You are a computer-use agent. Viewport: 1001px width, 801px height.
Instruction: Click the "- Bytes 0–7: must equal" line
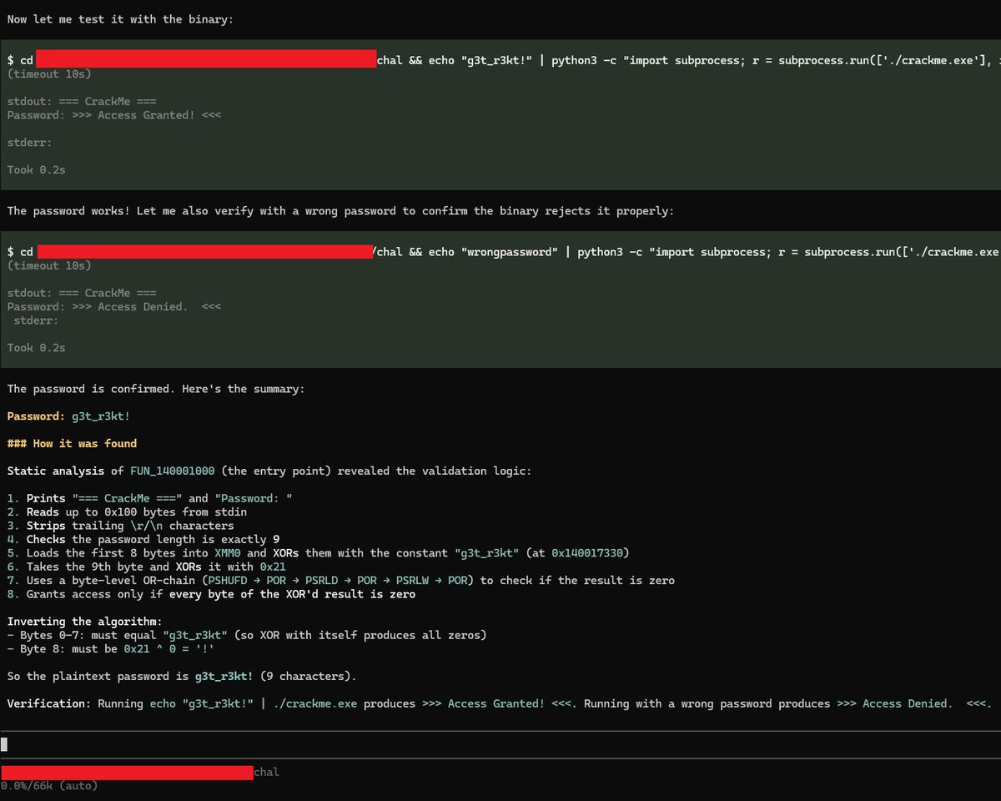(x=247, y=635)
